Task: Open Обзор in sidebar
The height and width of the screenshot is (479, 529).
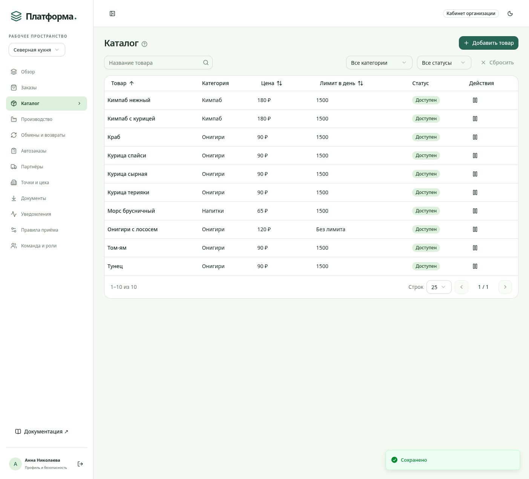Action: [x=46, y=72]
